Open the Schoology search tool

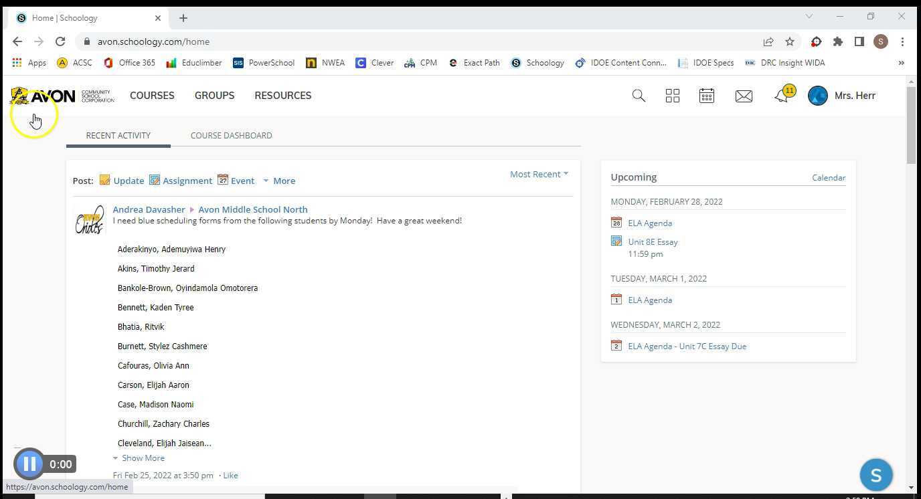pyautogui.click(x=638, y=95)
